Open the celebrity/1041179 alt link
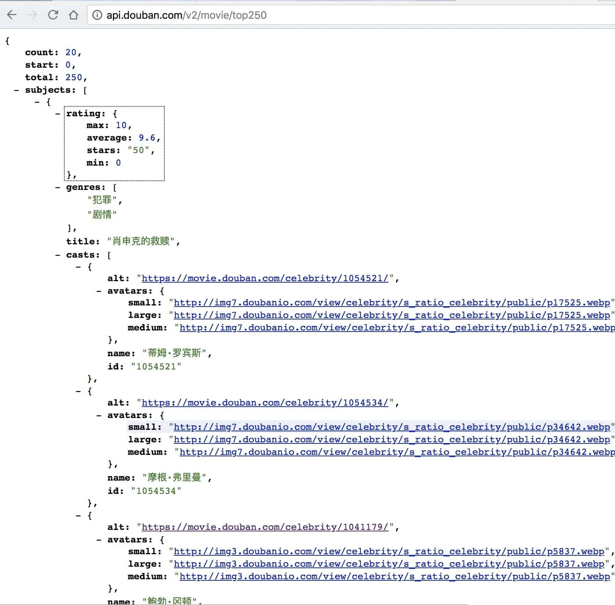Viewport: 615px width, 605px height. click(x=265, y=527)
